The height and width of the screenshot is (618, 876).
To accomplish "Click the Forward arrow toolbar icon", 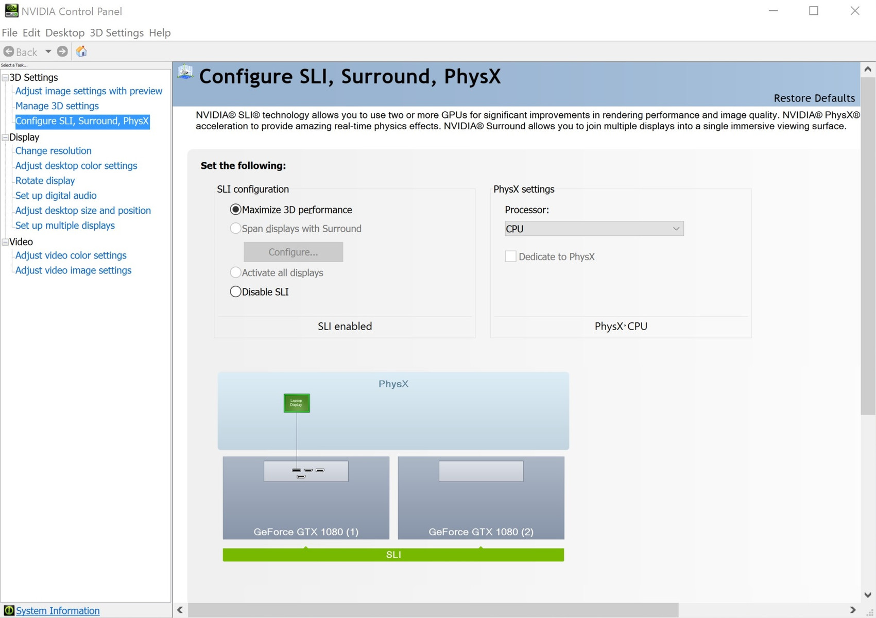I will (x=62, y=51).
